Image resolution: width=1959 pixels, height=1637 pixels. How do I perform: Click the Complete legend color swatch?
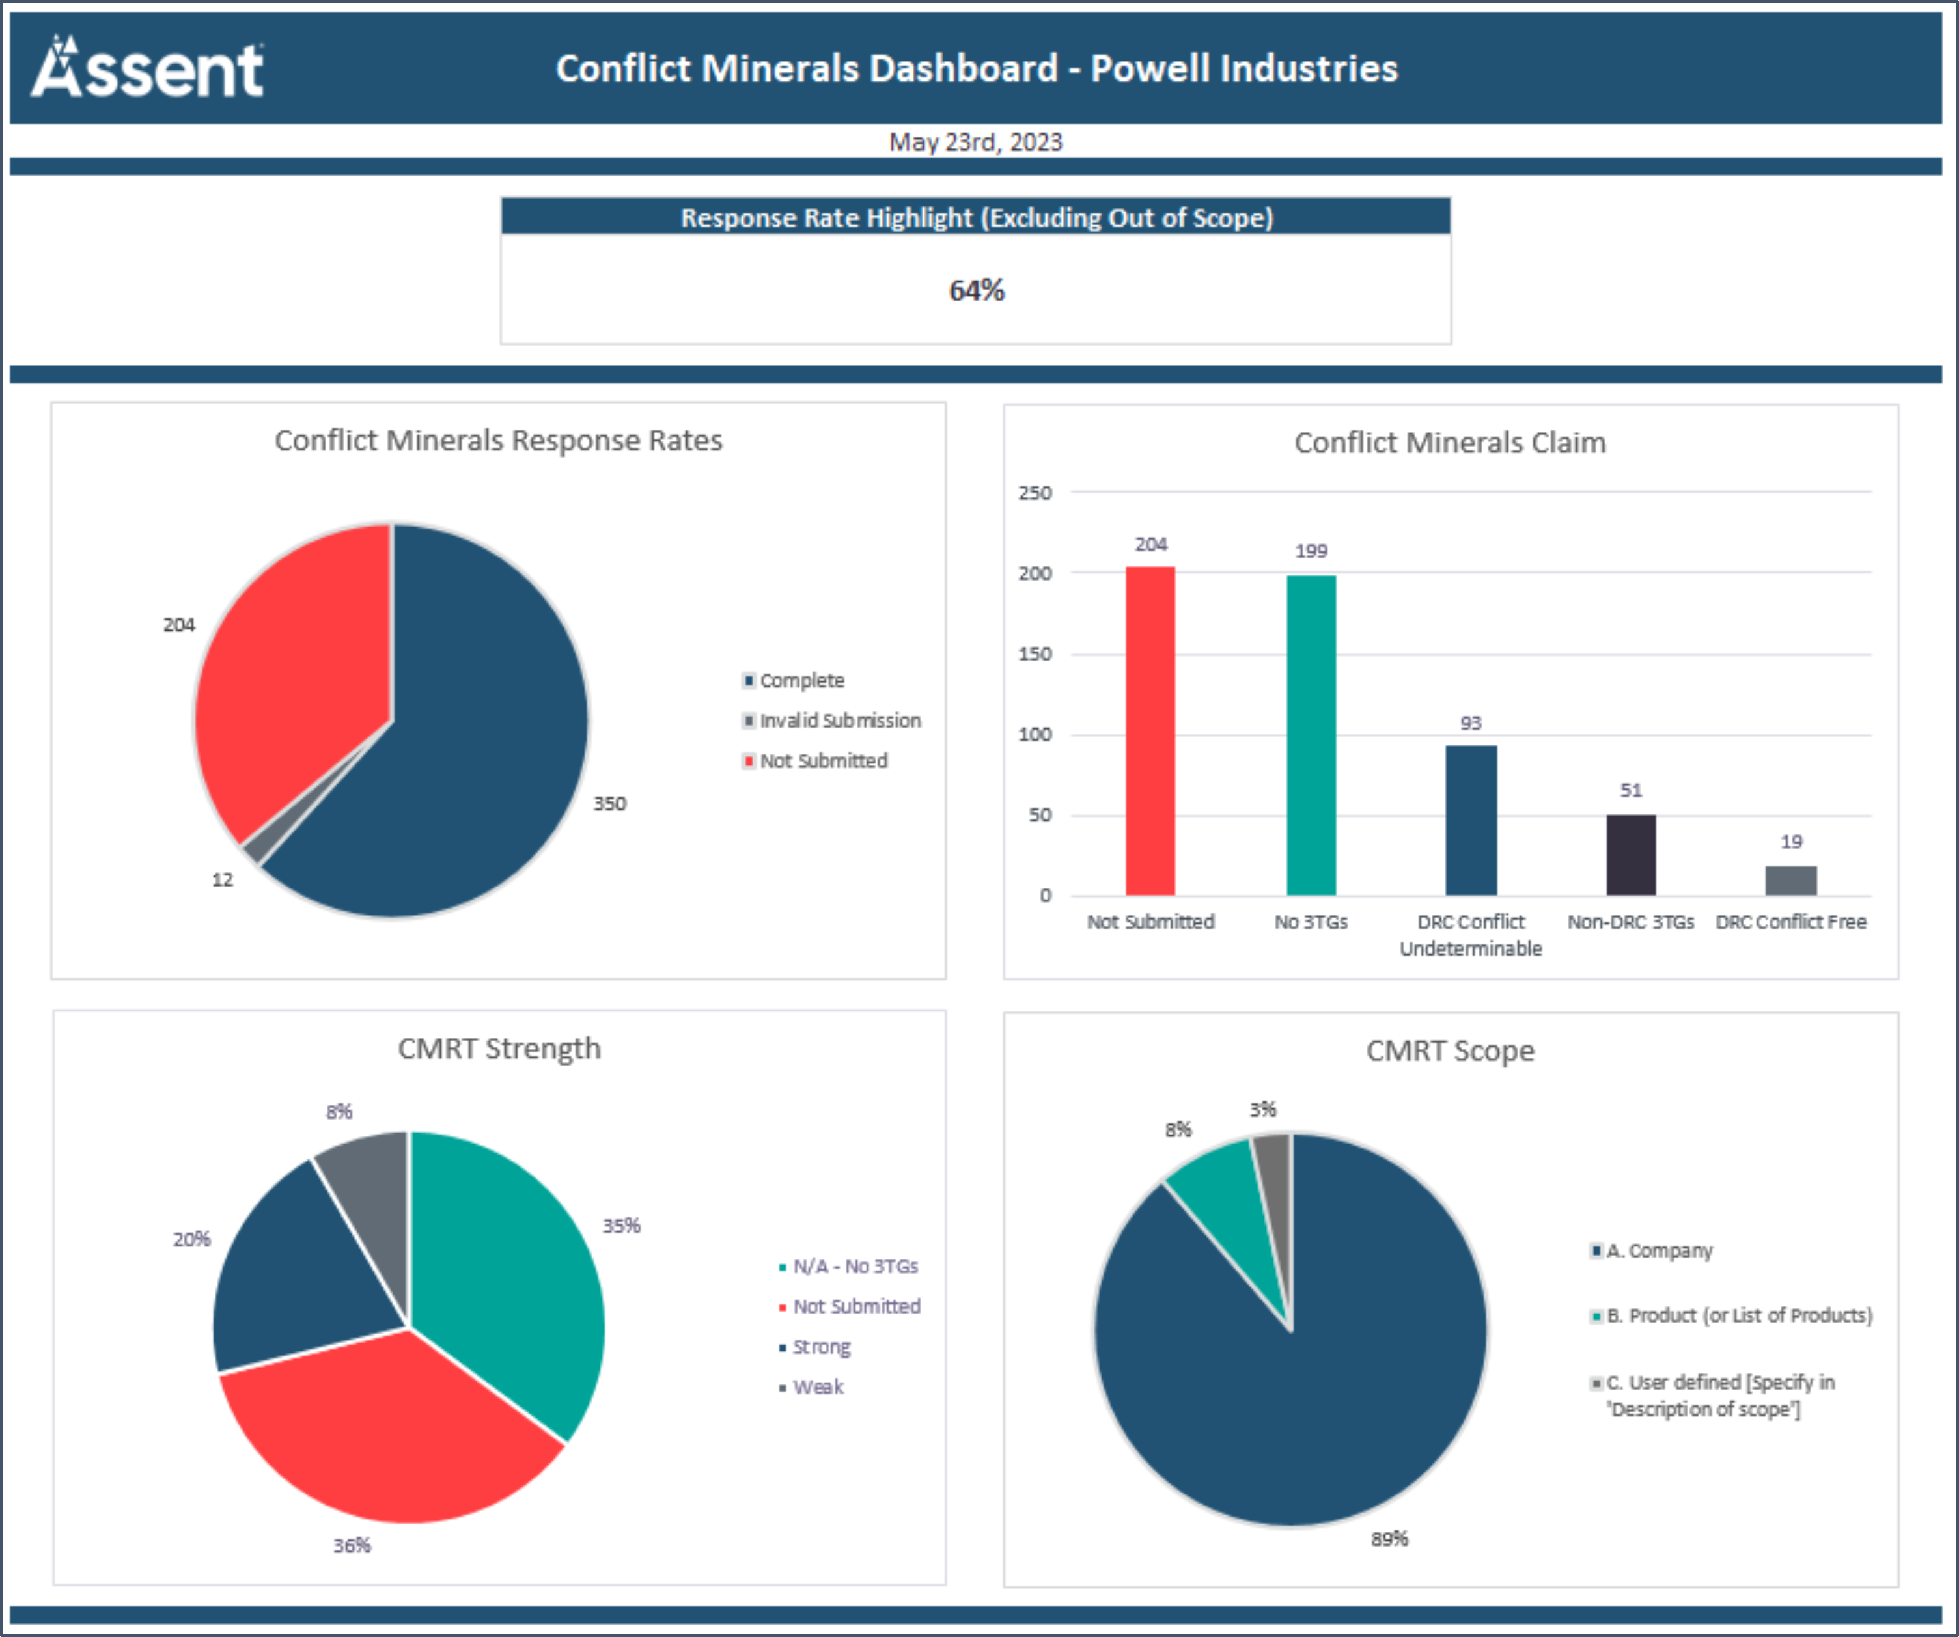pos(748,680)
